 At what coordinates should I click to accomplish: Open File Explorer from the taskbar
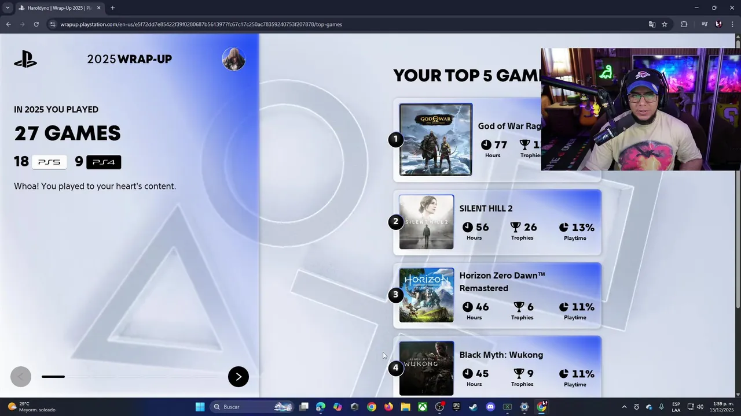coord(405,407)
